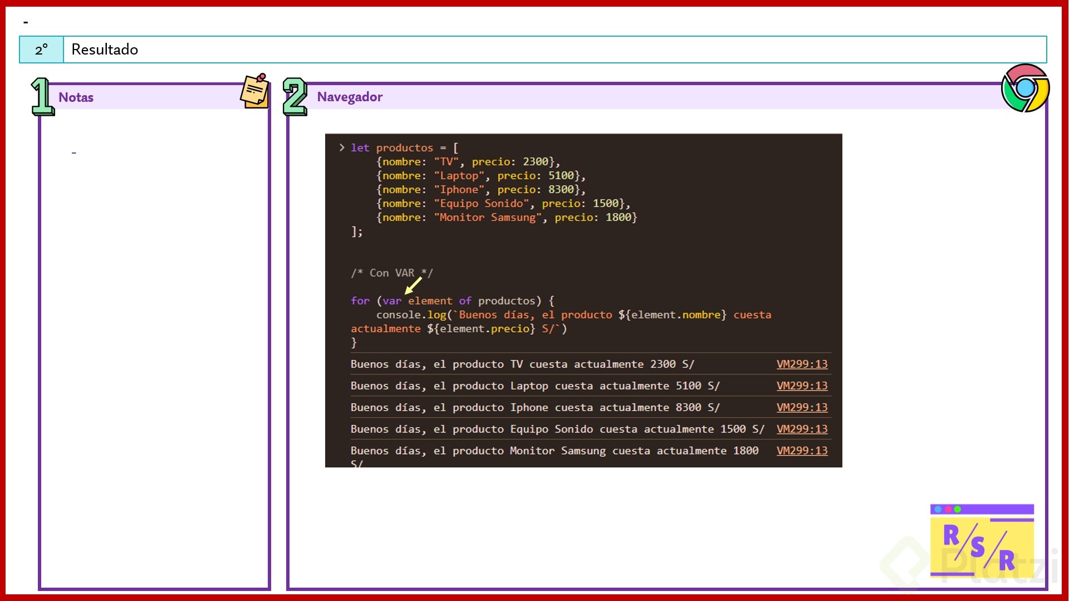The width and height of the screenshot is (1069, 601).
Task: Open VM299:13 link on Equipo Sonido line
Action: (802, 429)
